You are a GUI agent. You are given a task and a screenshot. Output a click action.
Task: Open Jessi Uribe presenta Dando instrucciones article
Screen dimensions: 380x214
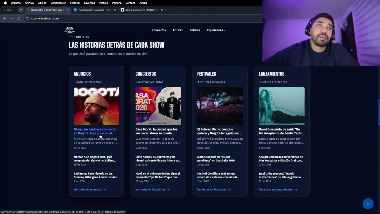(x=281, y=175)
